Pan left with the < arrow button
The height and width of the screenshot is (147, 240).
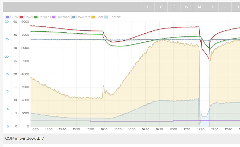point(237,7)
